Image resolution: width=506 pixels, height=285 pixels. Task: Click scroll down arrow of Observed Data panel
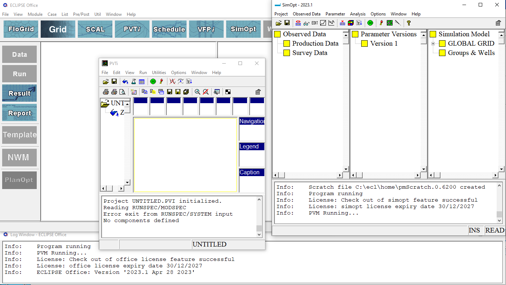click(x=346, y=169)
